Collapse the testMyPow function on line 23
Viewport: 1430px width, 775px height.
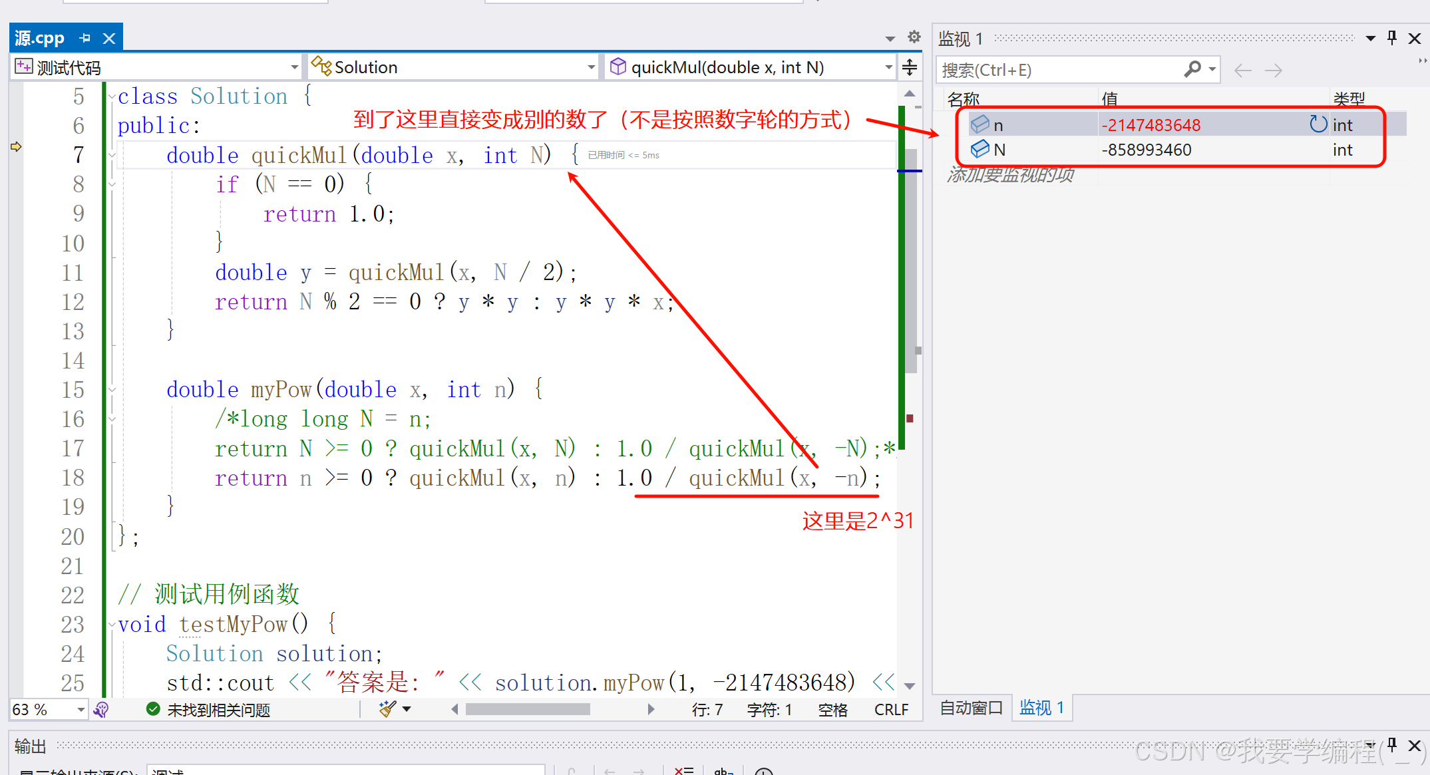tap(112, 625)
